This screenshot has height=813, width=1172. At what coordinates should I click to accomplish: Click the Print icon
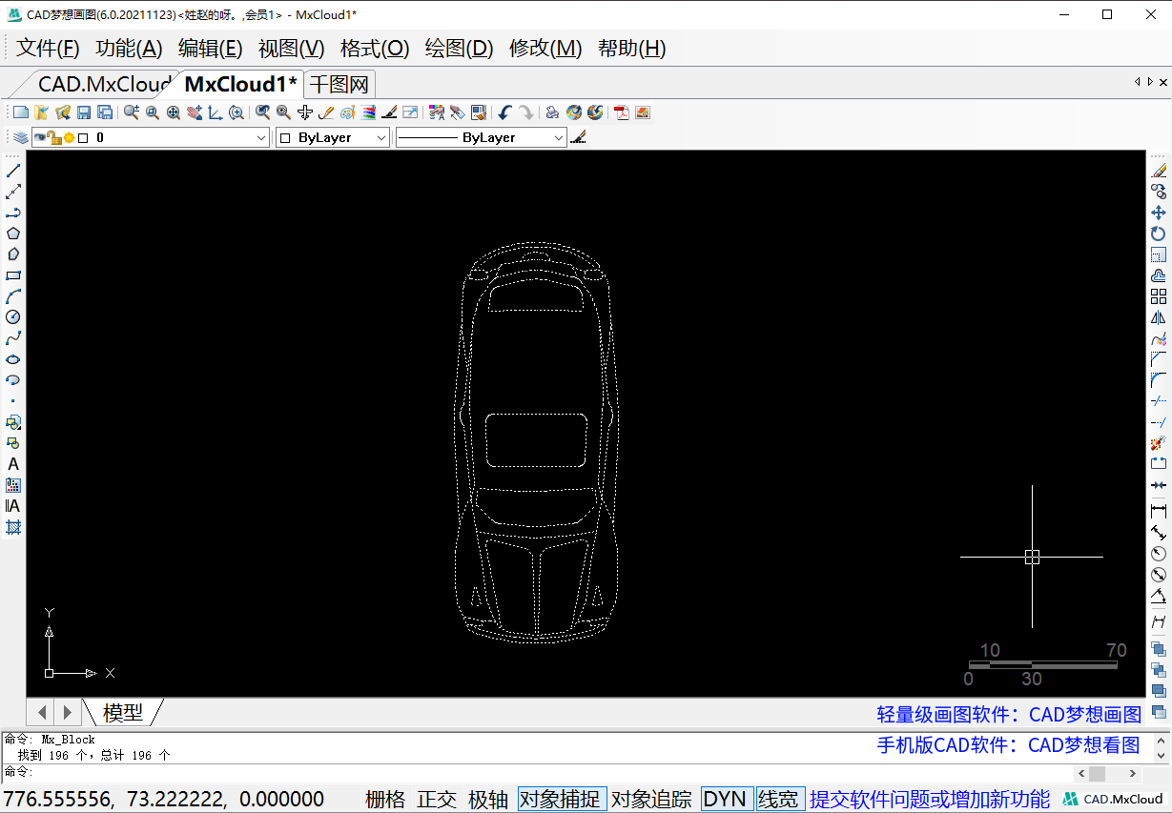(x=552, y=112)
